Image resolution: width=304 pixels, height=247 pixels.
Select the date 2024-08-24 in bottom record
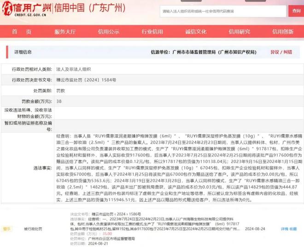coord(255,229)
